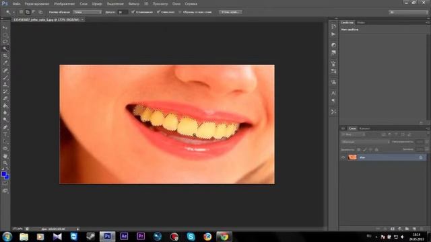The height and width of the screenshot is (242, 431).
Task: Toggle the Contiguous checkbox
Action: (158, 12)
